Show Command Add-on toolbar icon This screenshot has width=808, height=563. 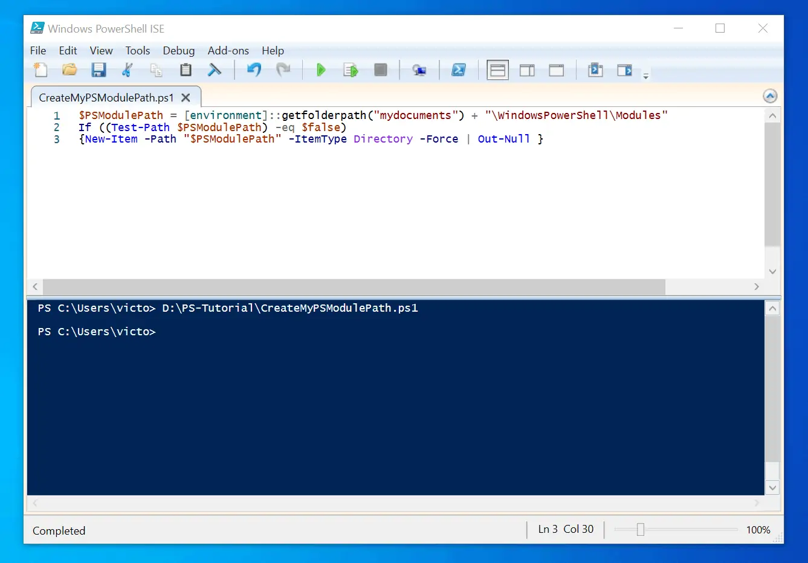[624, 71]
